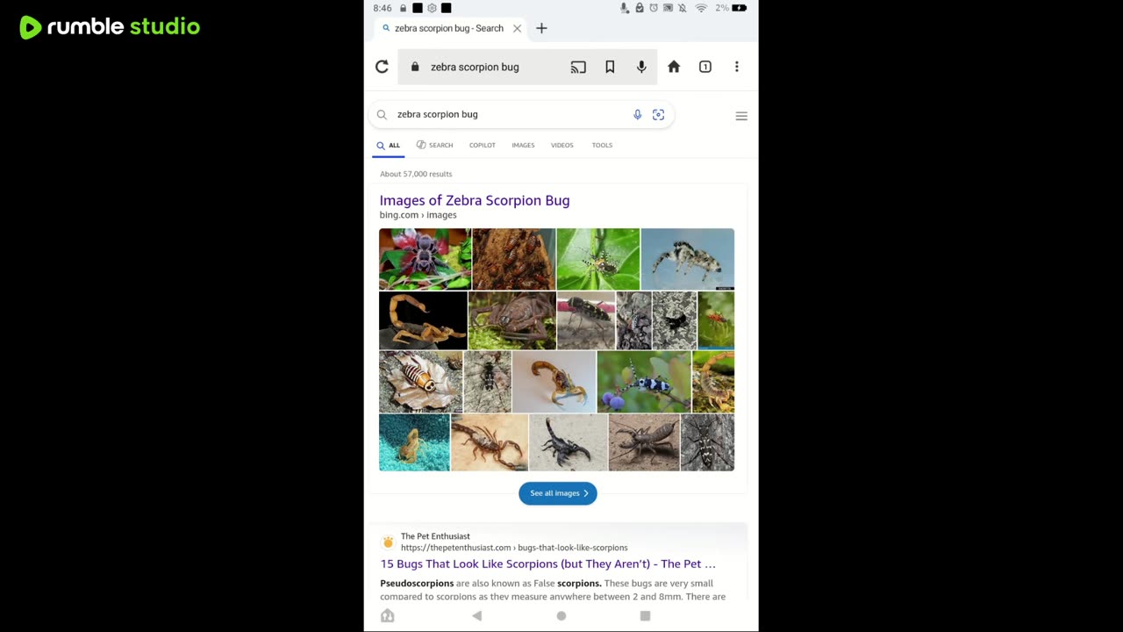Tap the browser address bar text
Screen dimensions: 1123x632
[475, 67]
